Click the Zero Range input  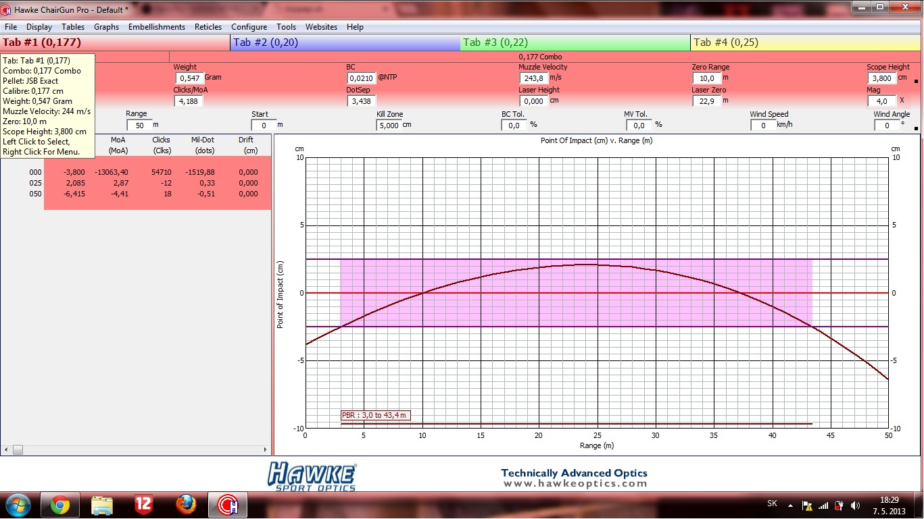[707, 78]
